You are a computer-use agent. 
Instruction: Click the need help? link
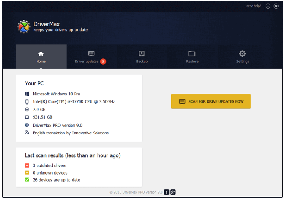pos(254,6)
